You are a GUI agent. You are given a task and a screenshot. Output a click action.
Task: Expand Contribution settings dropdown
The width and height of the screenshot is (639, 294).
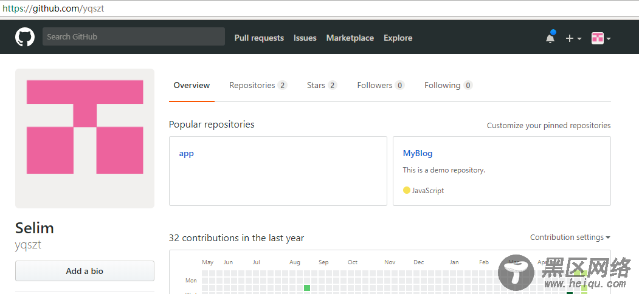(570, 237)
